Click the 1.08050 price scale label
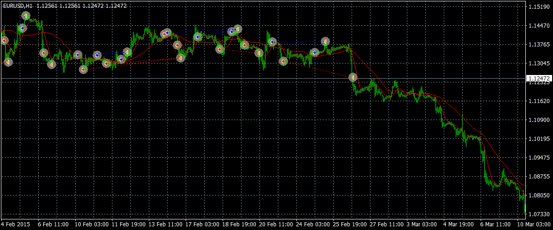The width and height of the screenshot is (553, 230). 539,195
